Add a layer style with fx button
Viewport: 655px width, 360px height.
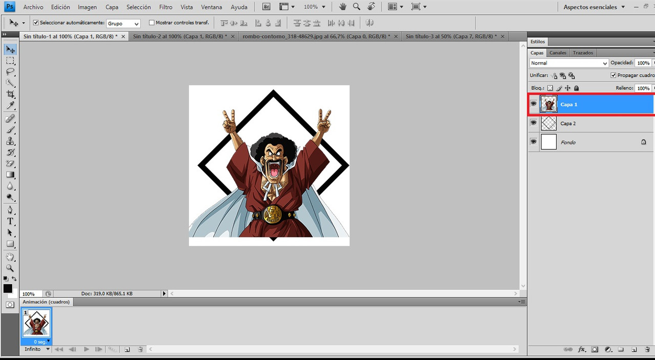click(x=582, y=349)
